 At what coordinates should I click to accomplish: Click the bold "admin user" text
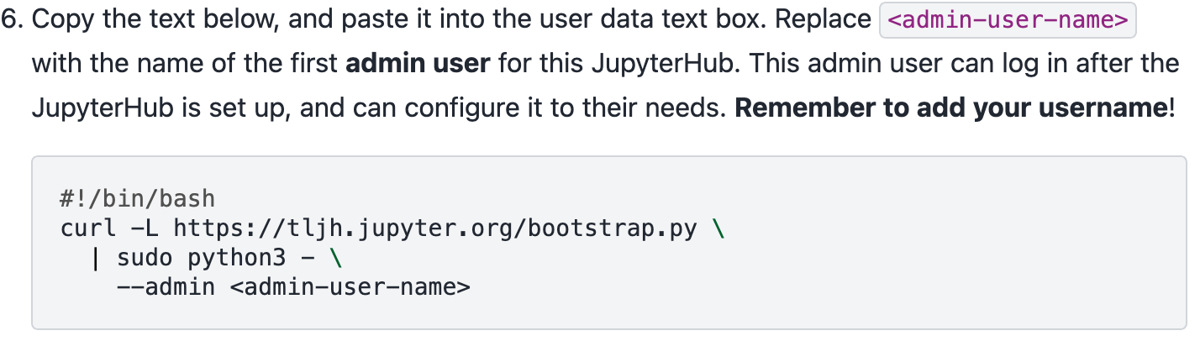[x=418, y=64]
